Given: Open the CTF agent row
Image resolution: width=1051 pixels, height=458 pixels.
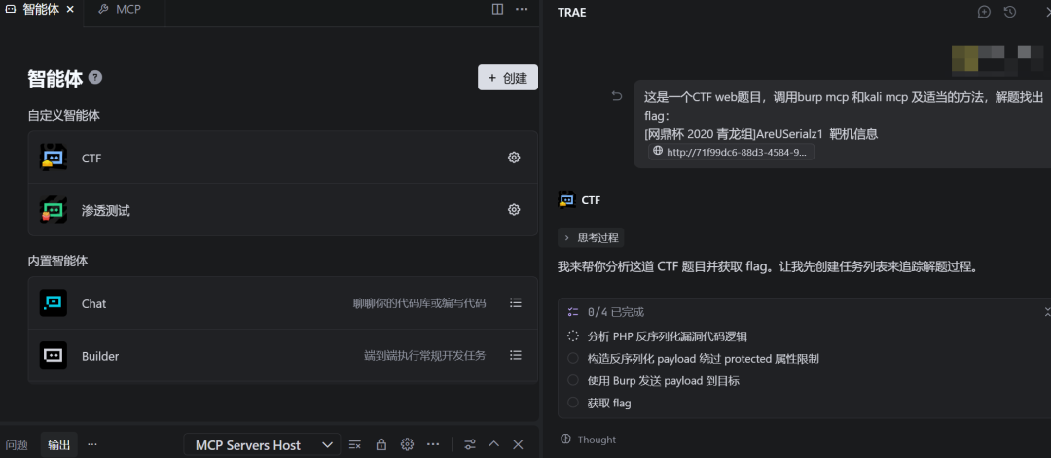Looking at the screenshot, I should (x=283, y=159).
